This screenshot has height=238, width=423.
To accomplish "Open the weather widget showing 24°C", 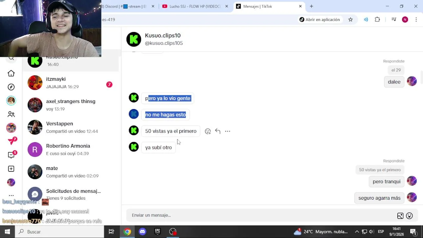I will pyautogui.click(x=321, y=232).
